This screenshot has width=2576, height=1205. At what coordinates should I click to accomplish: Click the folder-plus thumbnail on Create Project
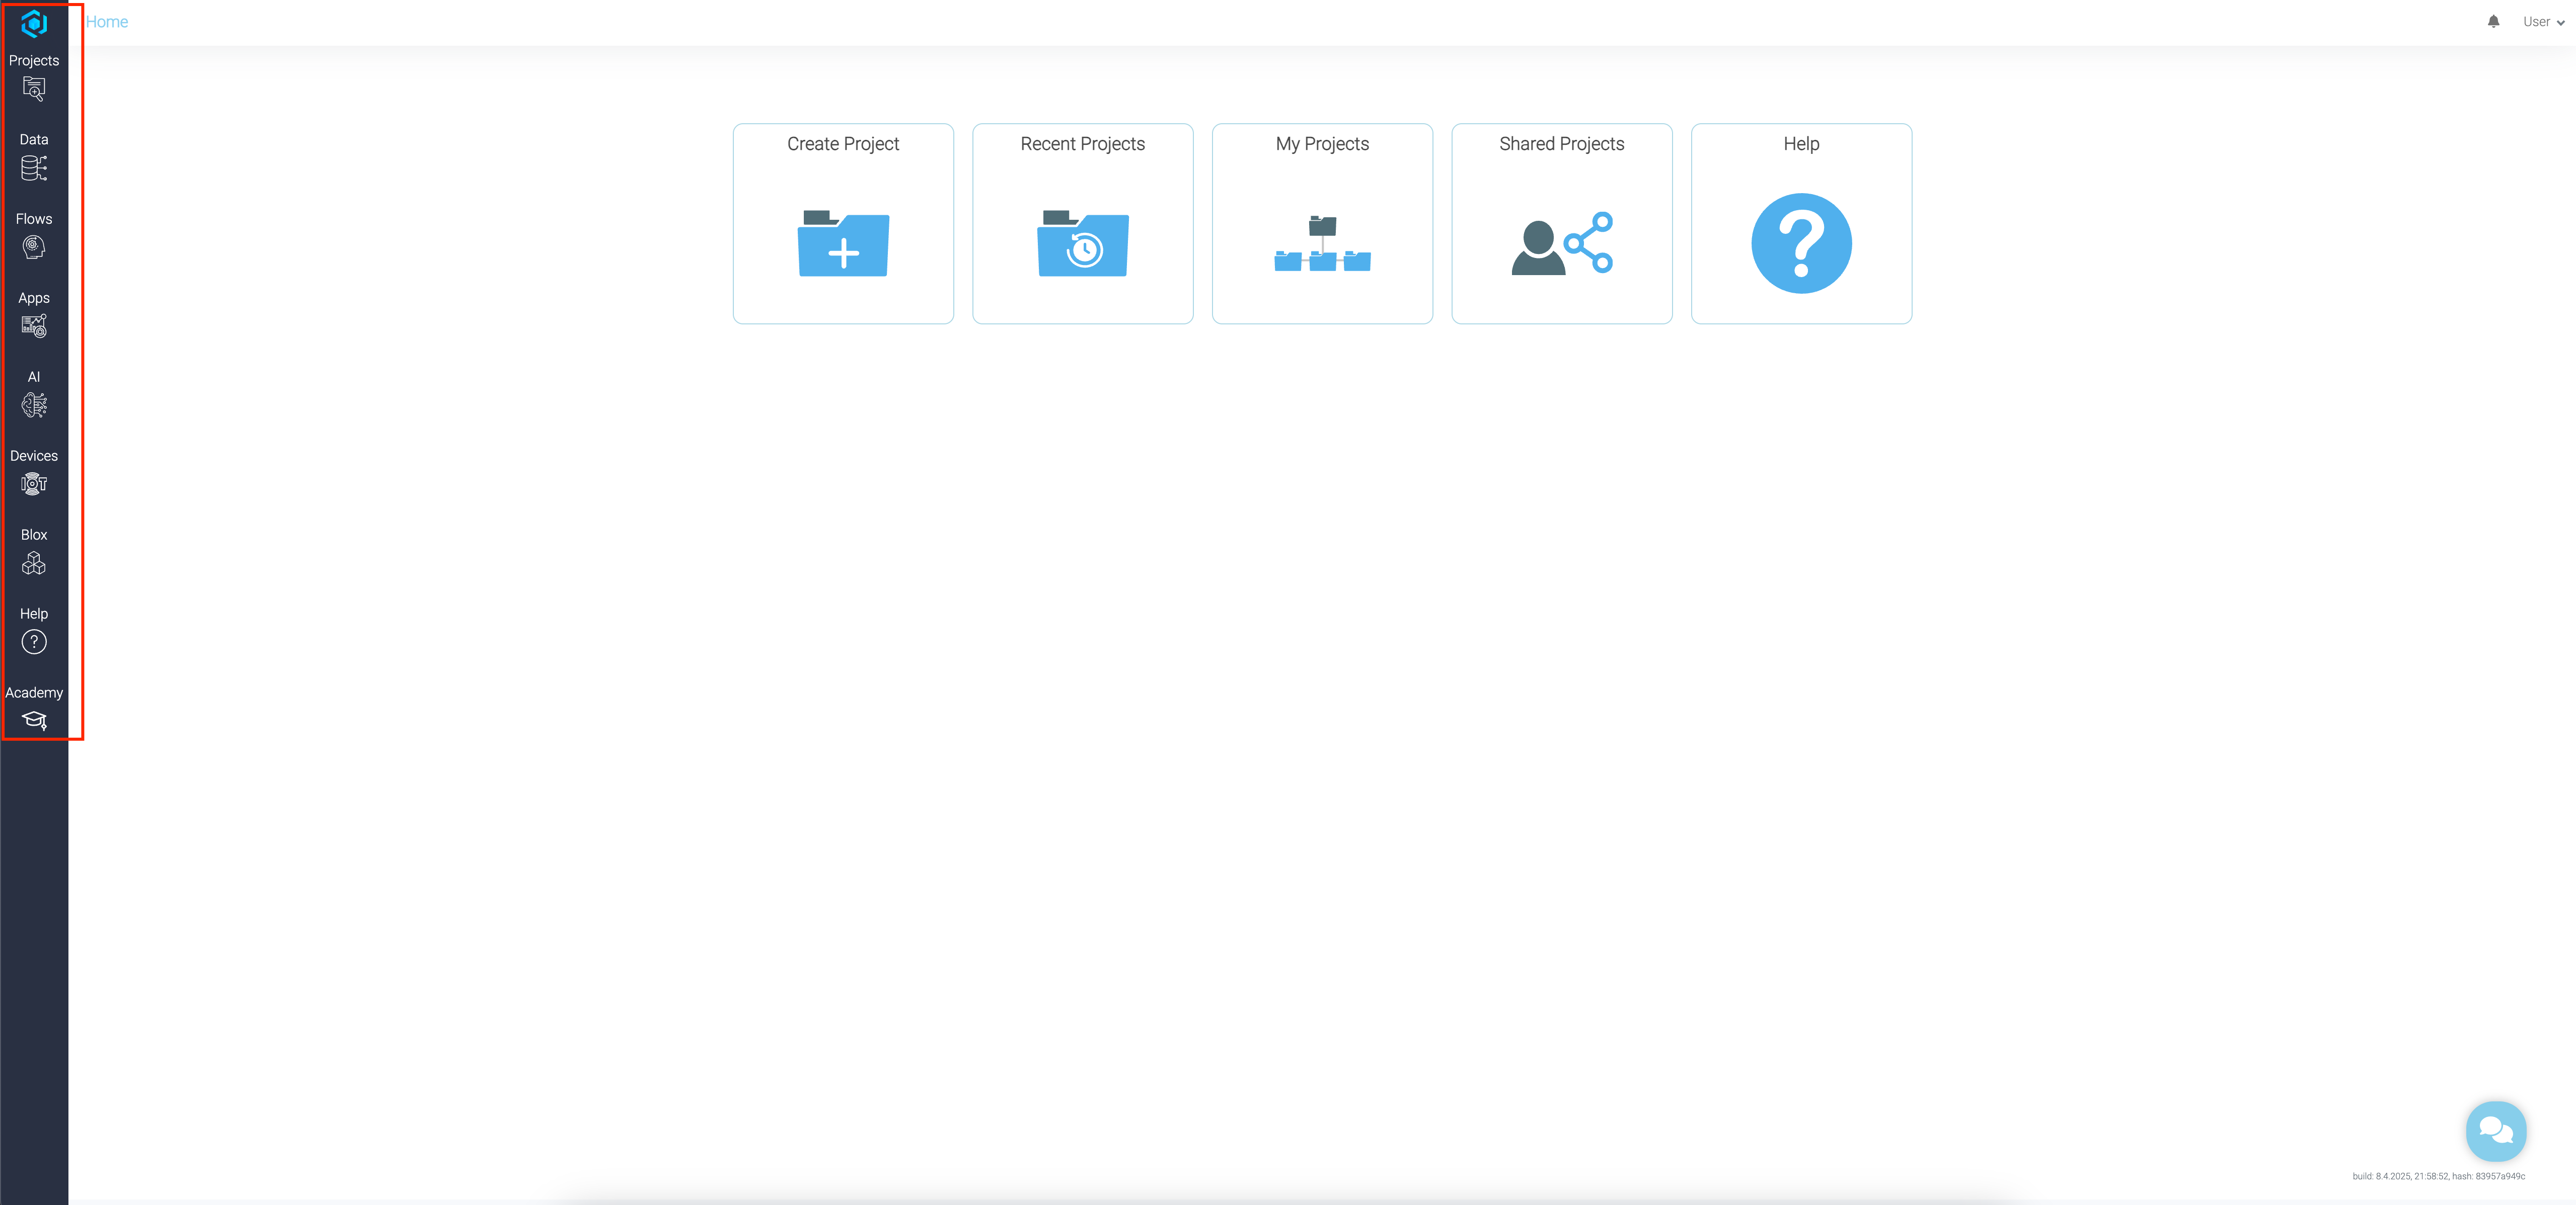point(842,244)
